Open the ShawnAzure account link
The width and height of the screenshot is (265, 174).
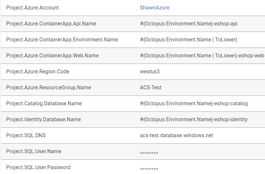click(154, 7)
